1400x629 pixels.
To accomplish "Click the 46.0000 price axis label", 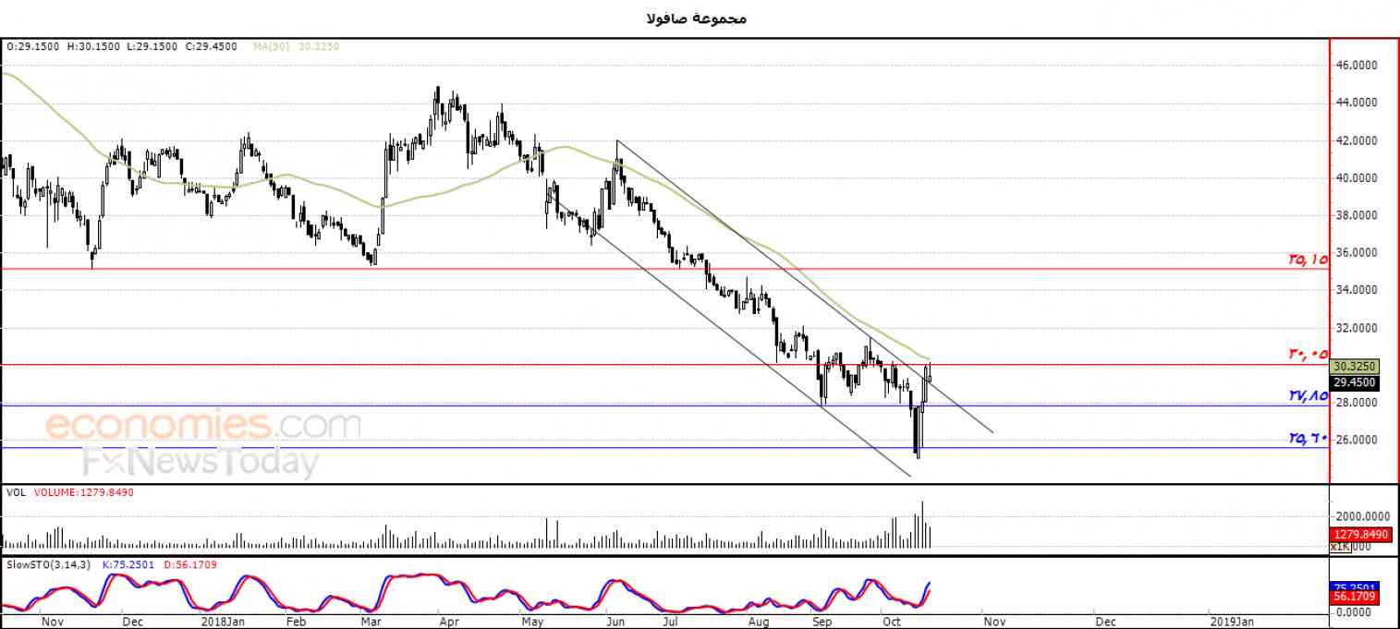I will pyautogui.click(x=1357, y=66).
